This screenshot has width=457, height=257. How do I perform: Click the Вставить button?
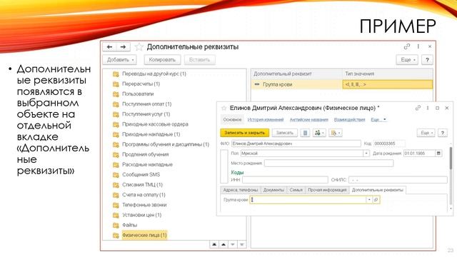pos(200,60)
